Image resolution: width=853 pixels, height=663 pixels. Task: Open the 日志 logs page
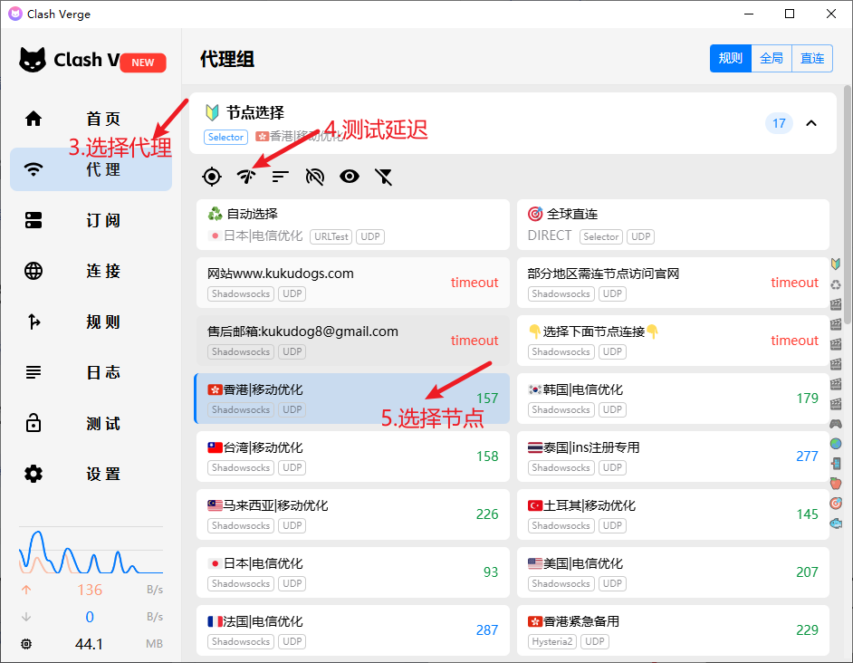[91, 372]
